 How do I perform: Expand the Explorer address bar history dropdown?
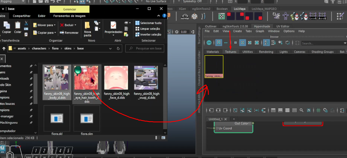point(111,49)
